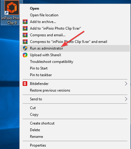
Task: Click the shield icon for Run as administrator
Action: pos(25,48)
